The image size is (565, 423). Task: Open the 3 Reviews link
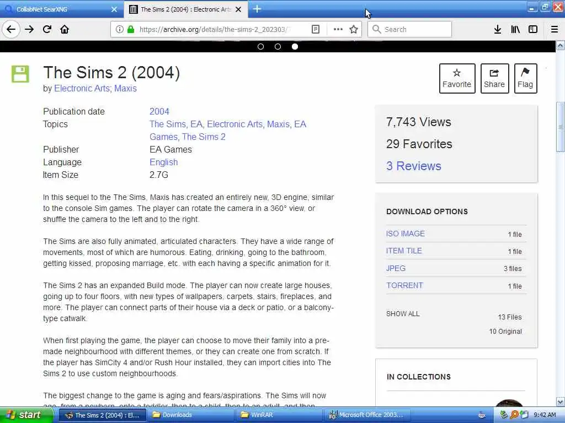[414, 166]
